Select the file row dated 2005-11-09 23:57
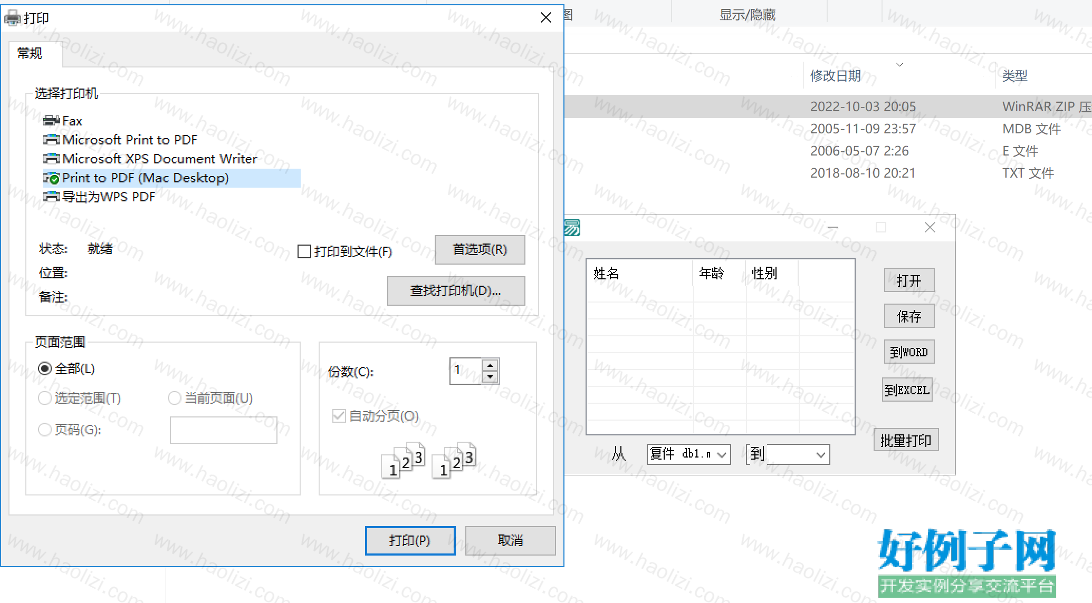Screen dimensions: 1092x603 point(828,129)
